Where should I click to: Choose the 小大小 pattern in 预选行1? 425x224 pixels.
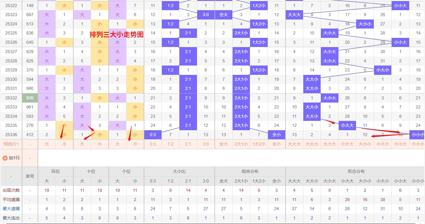383,144
